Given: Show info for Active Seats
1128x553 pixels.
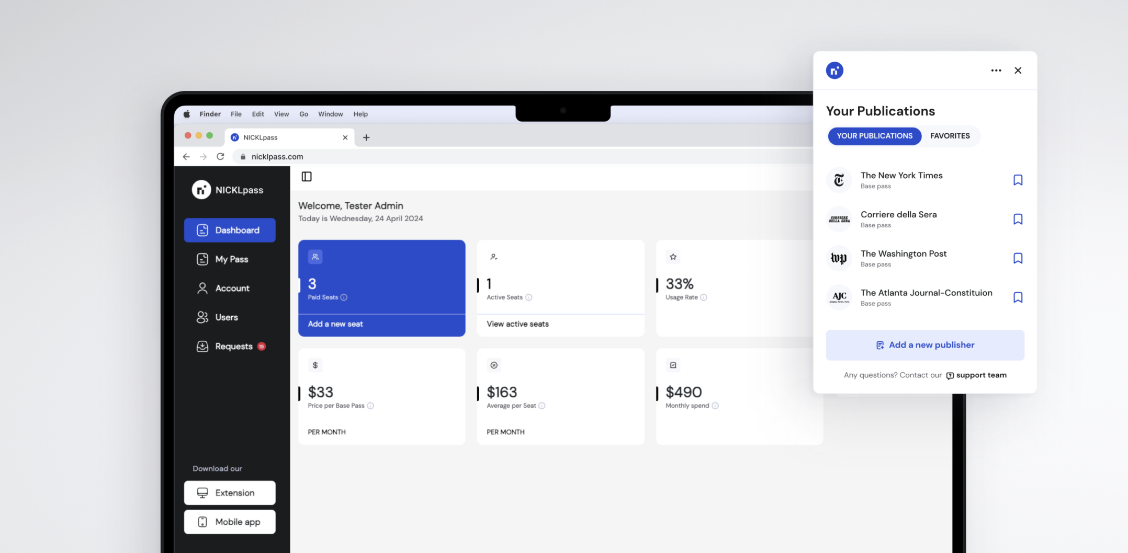Looking at the screenshot, I should pos(528,297).
